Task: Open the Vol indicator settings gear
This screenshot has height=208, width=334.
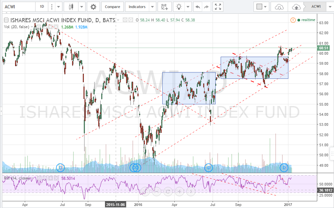Action: click(x=45, y=27)
